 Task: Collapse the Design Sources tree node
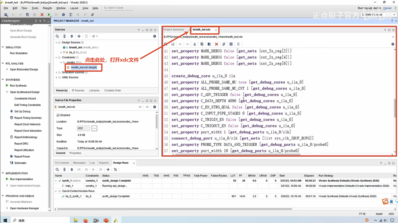click(56, 42)
